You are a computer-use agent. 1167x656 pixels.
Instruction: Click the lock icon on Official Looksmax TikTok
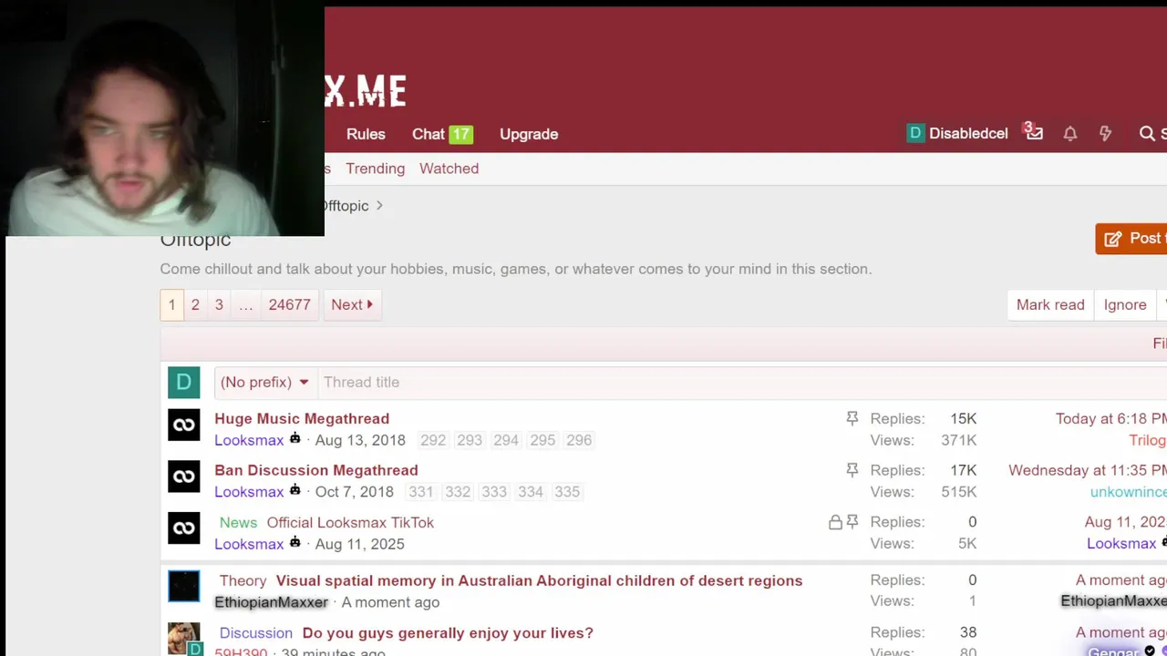click(x=835, y=522)
